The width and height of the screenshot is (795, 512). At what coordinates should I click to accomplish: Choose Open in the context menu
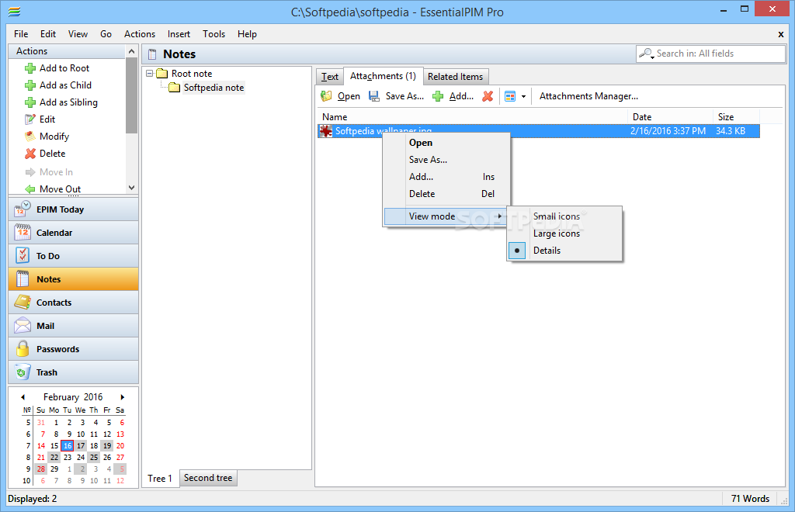(446, 143)
